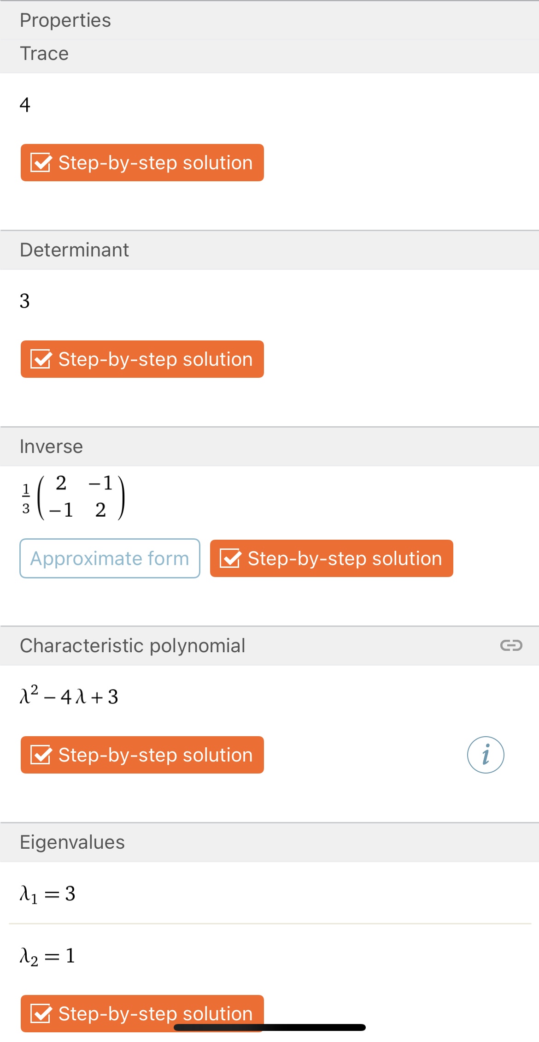Click checkmark icon in Inverse step-by-step button
The height and width of the screenshot is (1042, 539).
(x=230, y=559)
